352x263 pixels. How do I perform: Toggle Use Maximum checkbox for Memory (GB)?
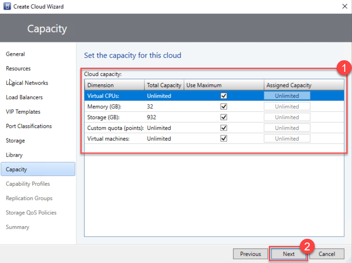[223, 107]
